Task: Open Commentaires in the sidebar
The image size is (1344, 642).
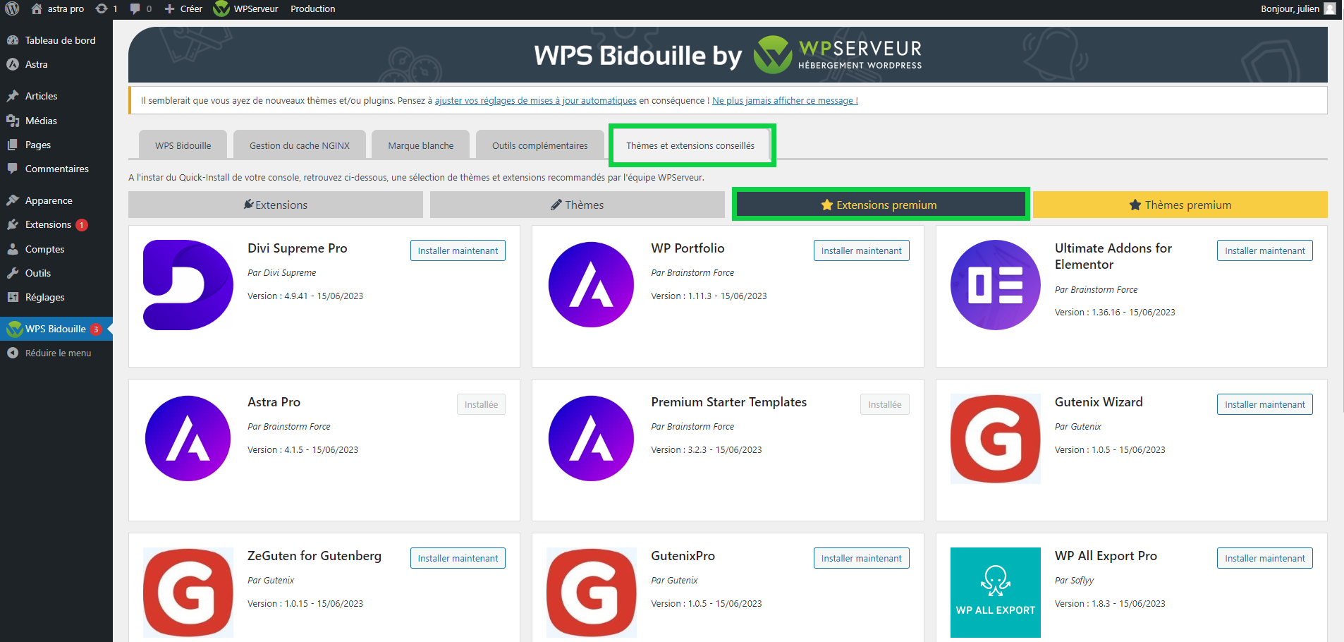Action: click(56, 169)
